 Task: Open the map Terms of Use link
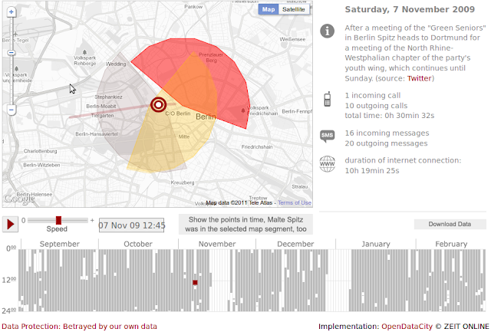(295, 202)
